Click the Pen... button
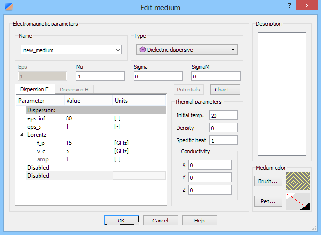Image resolution: width=321 pixels, height=235 pixels. click(268, 201)
